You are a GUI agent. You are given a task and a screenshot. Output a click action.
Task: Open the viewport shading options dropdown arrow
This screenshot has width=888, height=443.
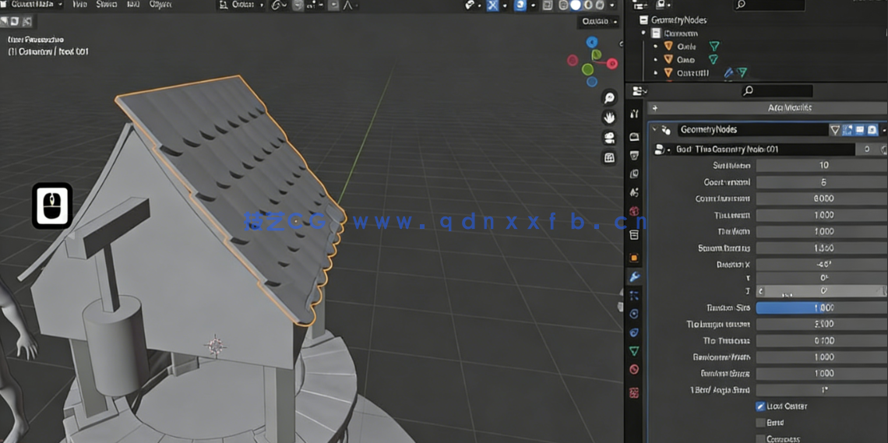pyautogui.click(x=612, y=5)
